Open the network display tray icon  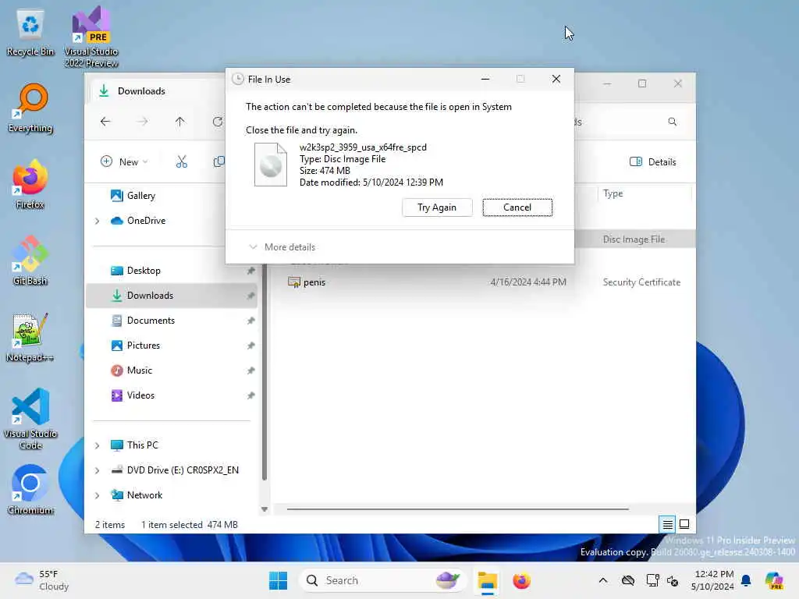click(x=652, y=580)
